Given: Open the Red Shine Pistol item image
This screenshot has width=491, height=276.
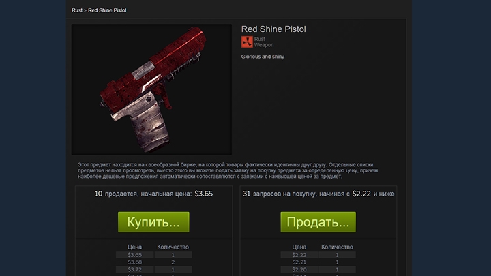Looking at the screenshot, I should [151, 89].
